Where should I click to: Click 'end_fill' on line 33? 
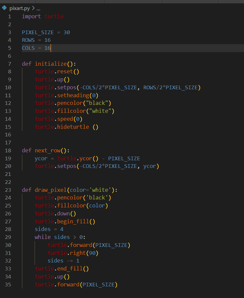tap(70, 268)
